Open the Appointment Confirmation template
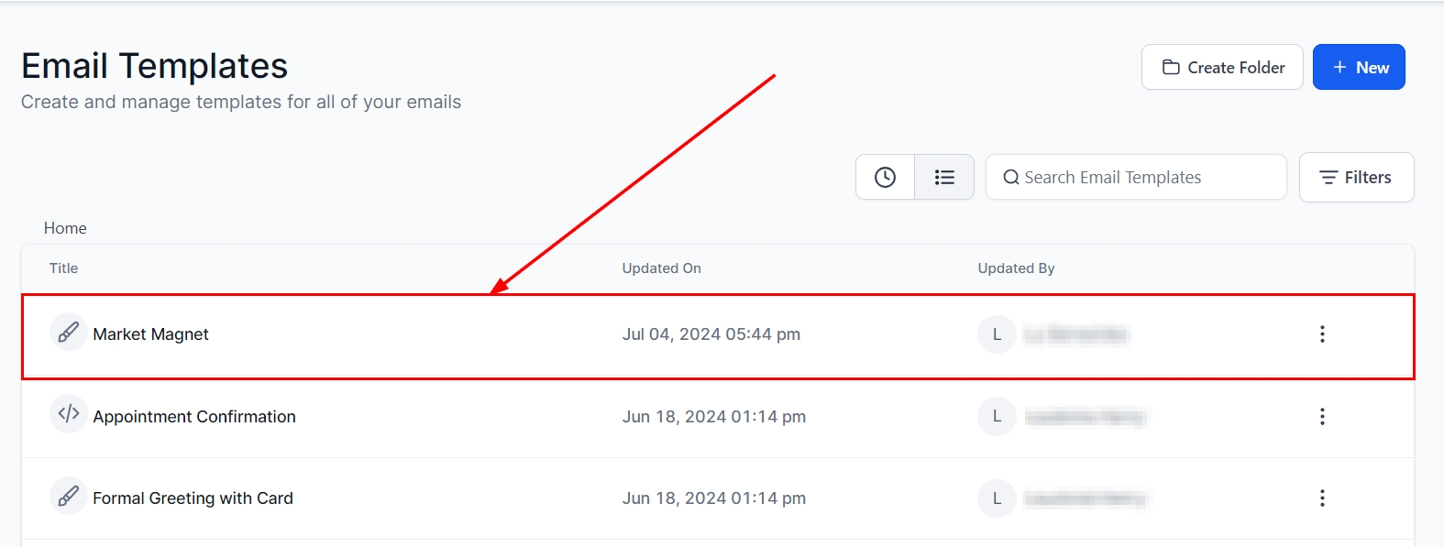This screenshot has width=1444, height=547. [194, 417]
